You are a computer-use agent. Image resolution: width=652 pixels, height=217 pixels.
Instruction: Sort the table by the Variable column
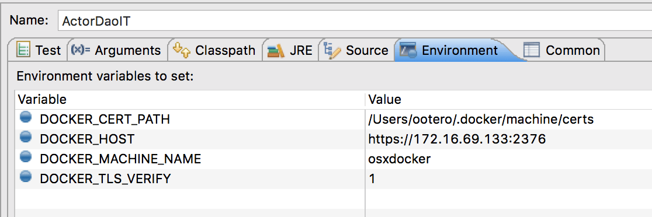[x=190, y=100]
